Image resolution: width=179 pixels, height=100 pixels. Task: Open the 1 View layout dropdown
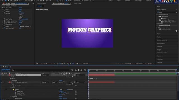[x=151, y=64]
